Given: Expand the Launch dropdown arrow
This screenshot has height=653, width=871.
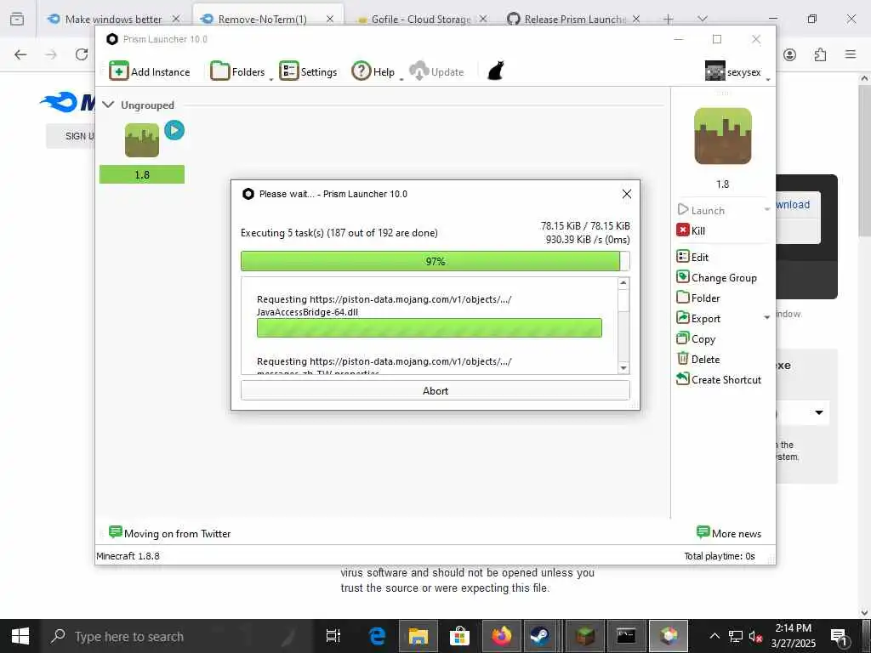Looking at the screenshot, I should click(766, 210).
